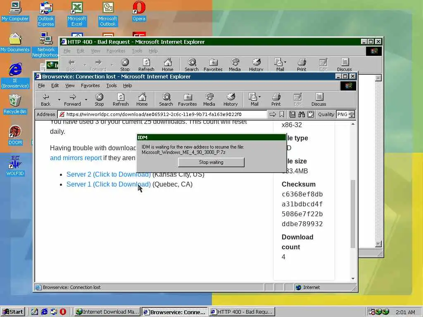
Task: Click the Stop waiting button in IDM dialog
Action: point(211,162)
